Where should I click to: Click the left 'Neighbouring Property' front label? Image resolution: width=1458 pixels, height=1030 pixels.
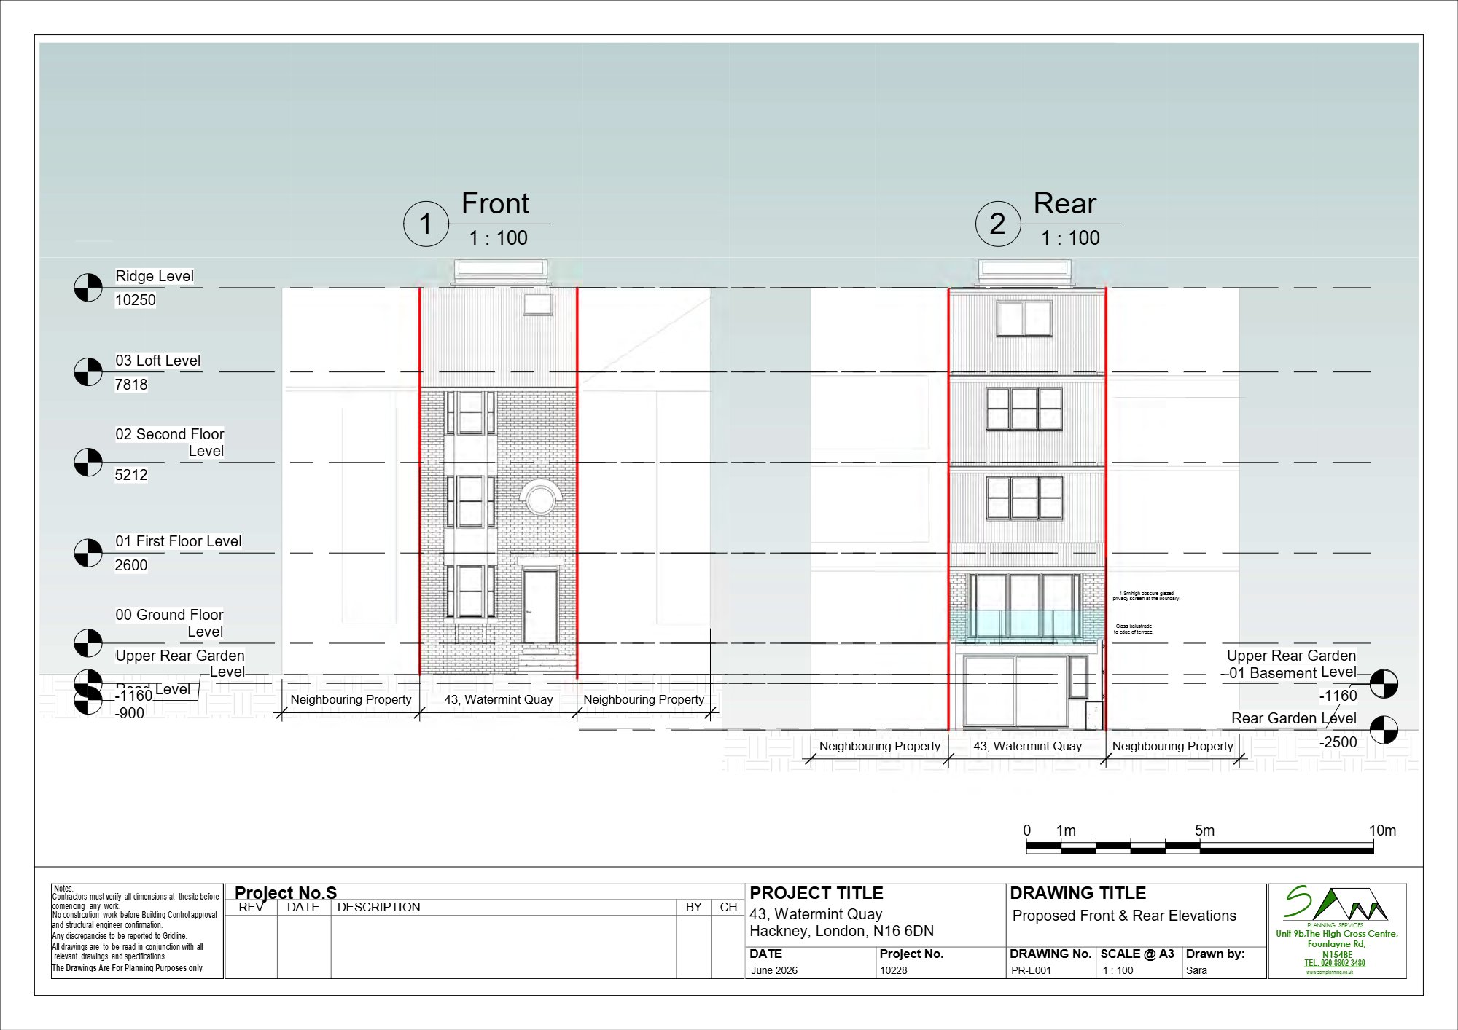tap(351, 699)
